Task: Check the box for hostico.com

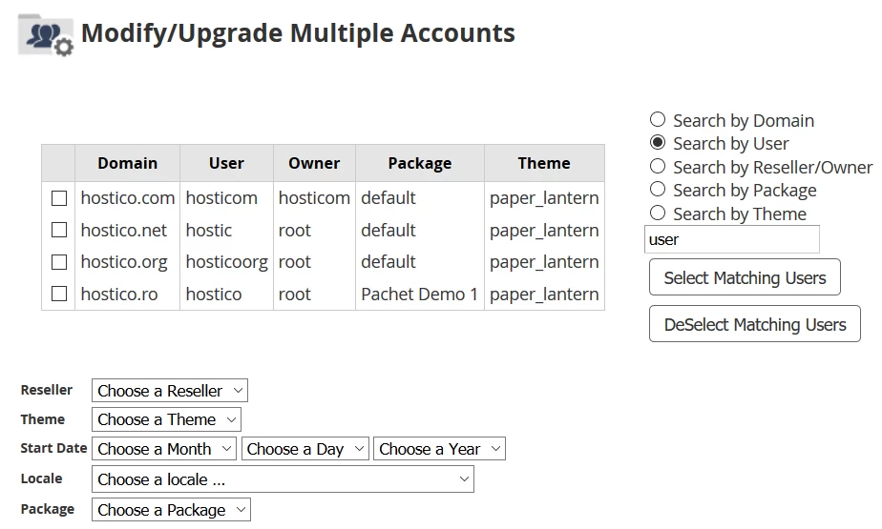Action: [x=59, y=198]
